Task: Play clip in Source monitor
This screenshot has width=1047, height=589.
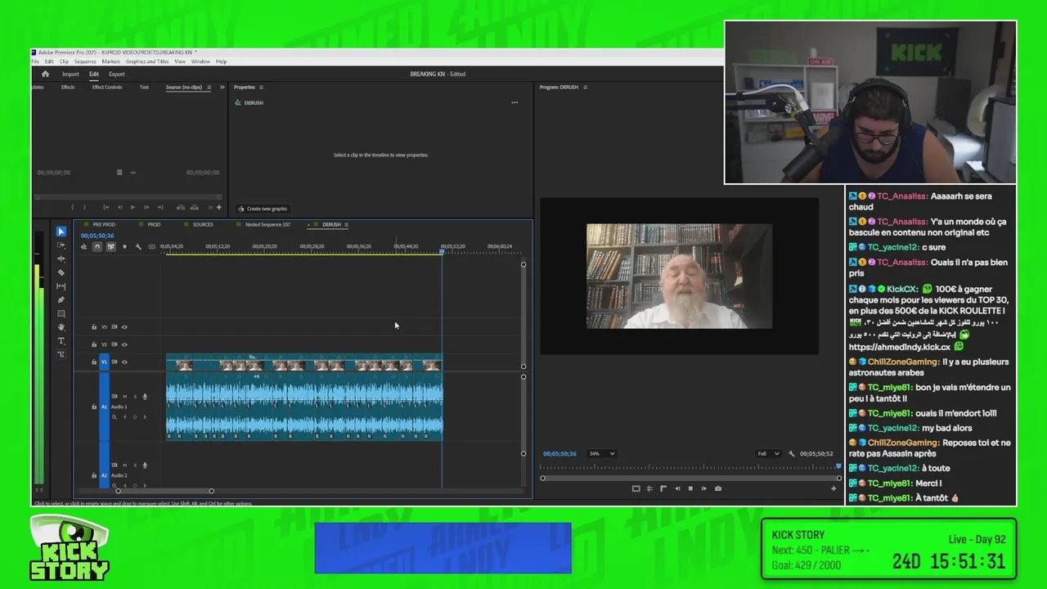Action: tap(133, 207)
